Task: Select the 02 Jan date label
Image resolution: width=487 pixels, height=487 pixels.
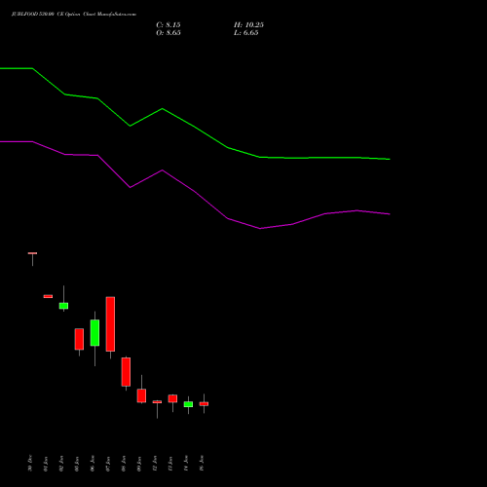Action: (x=61, y=464)
